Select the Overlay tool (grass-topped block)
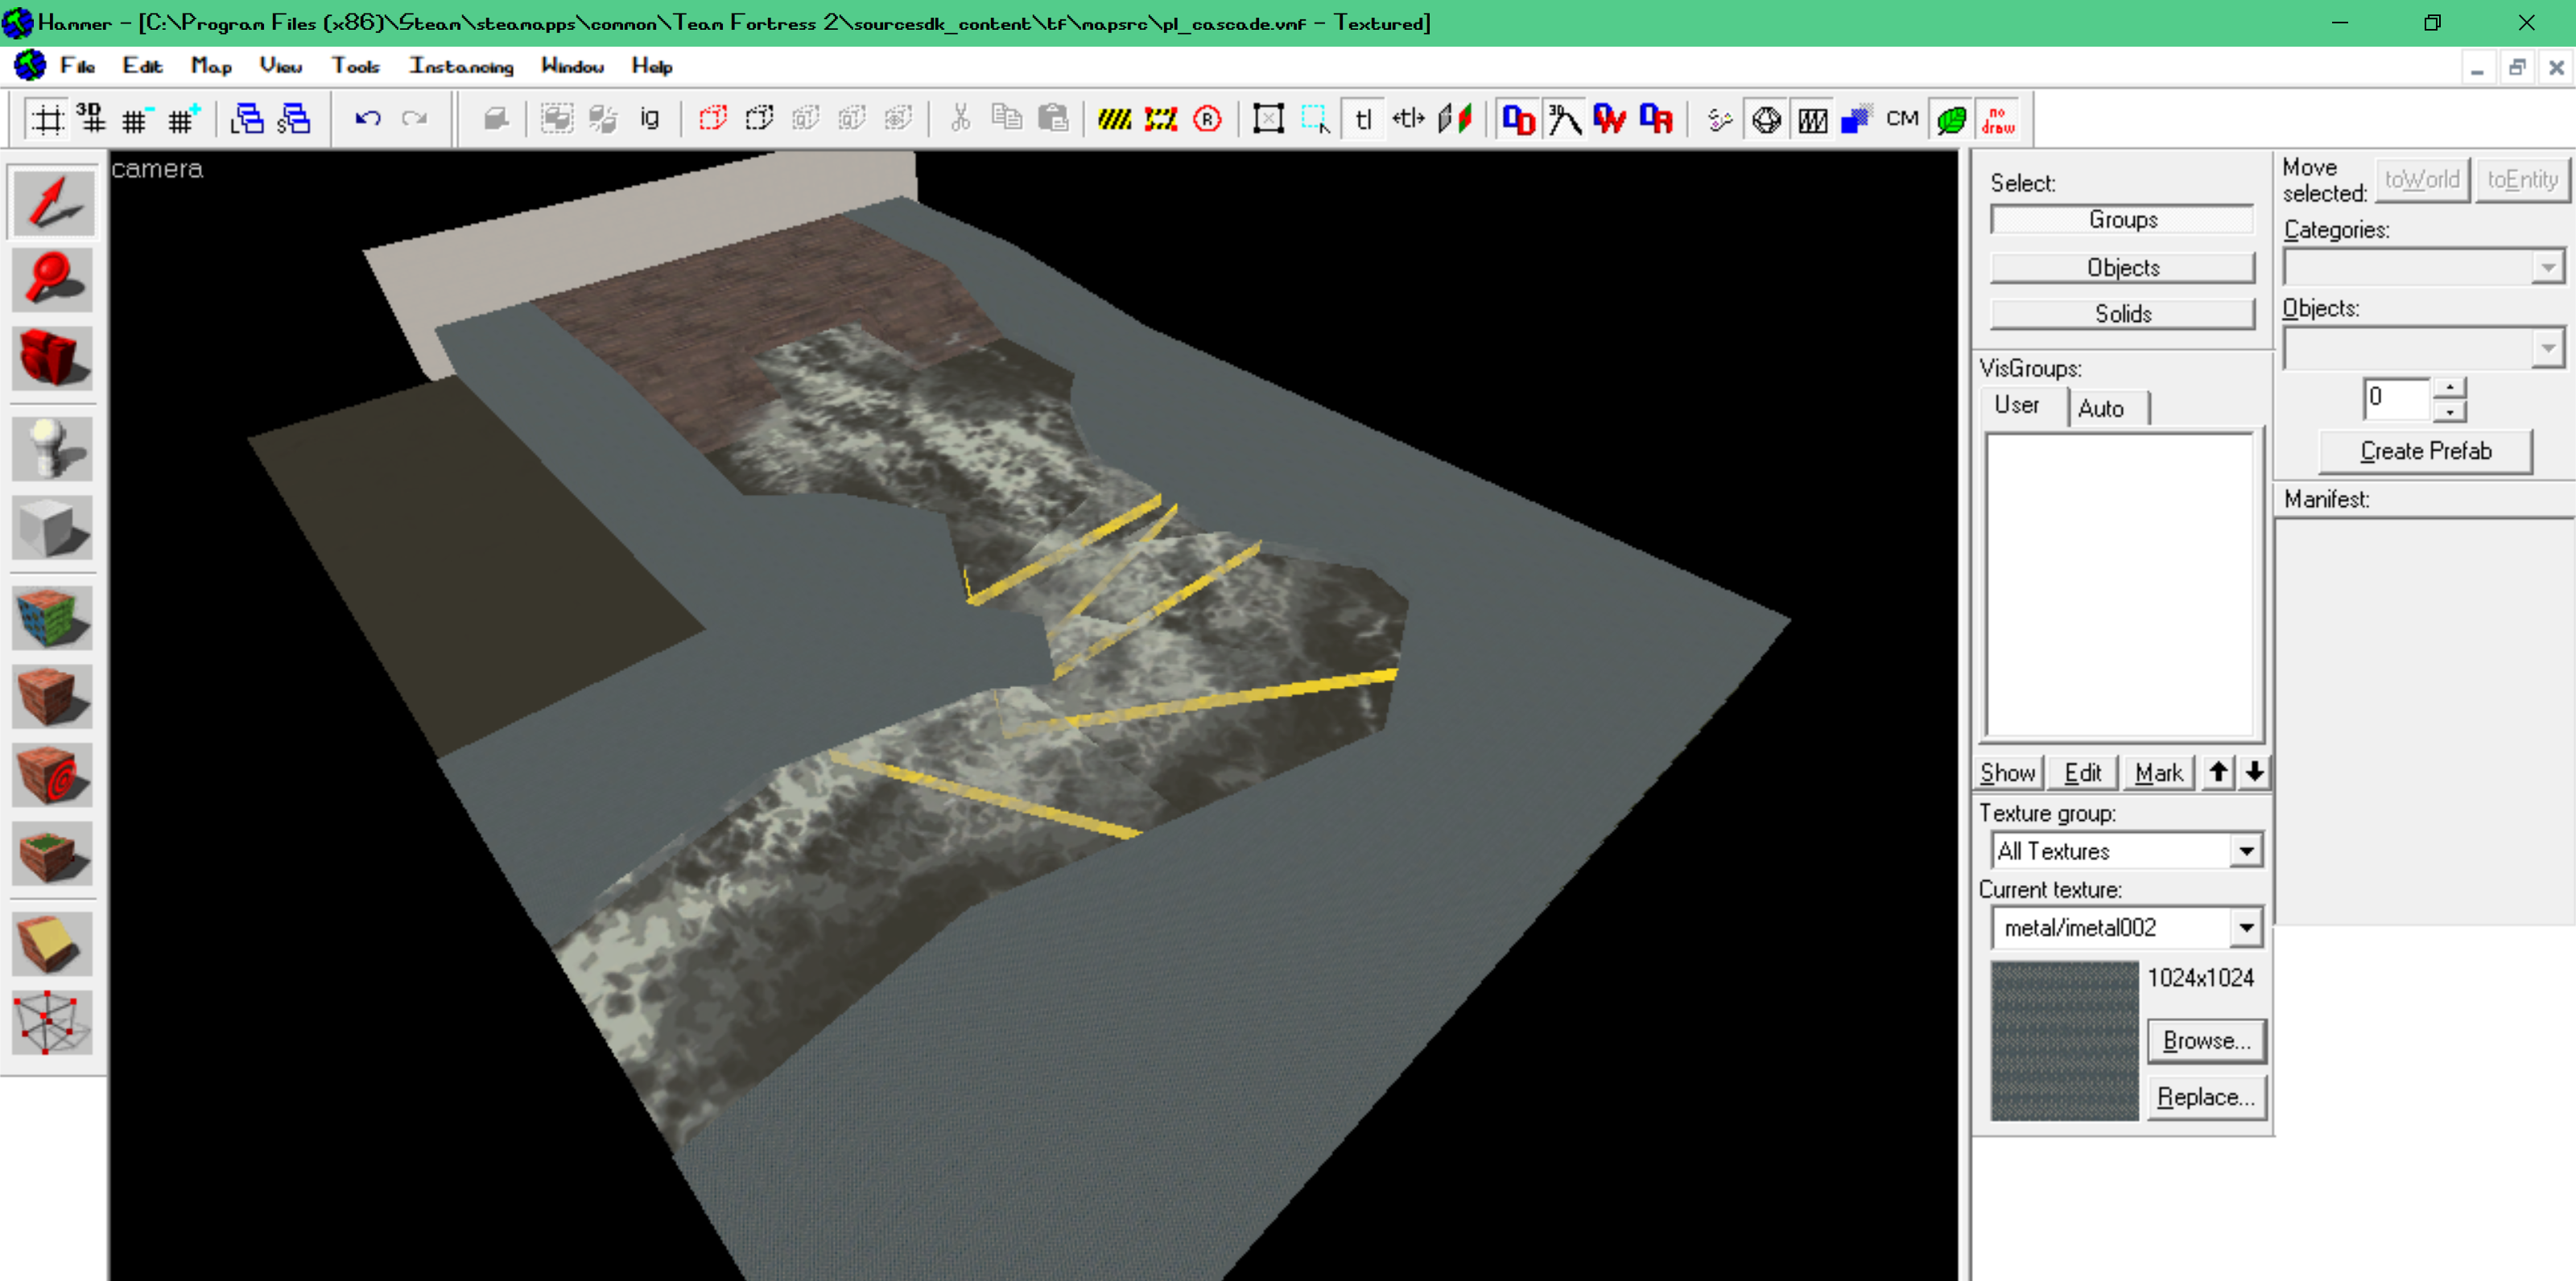 pyautogui.click(x=53, y=854)
